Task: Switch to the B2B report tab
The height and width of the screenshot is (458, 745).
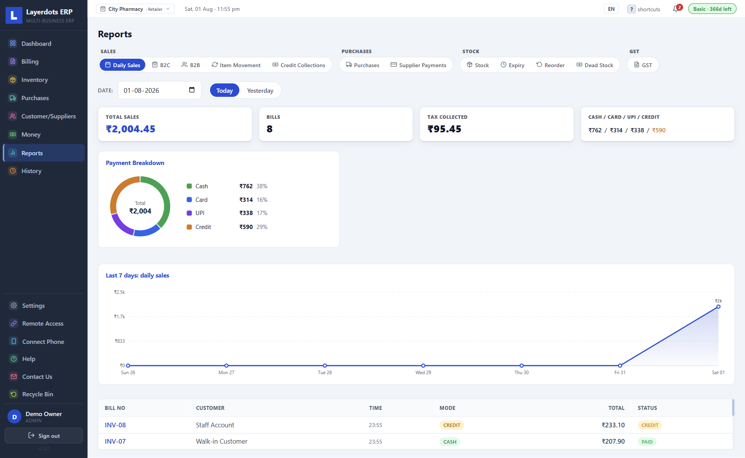Action: tap(191, 65)
